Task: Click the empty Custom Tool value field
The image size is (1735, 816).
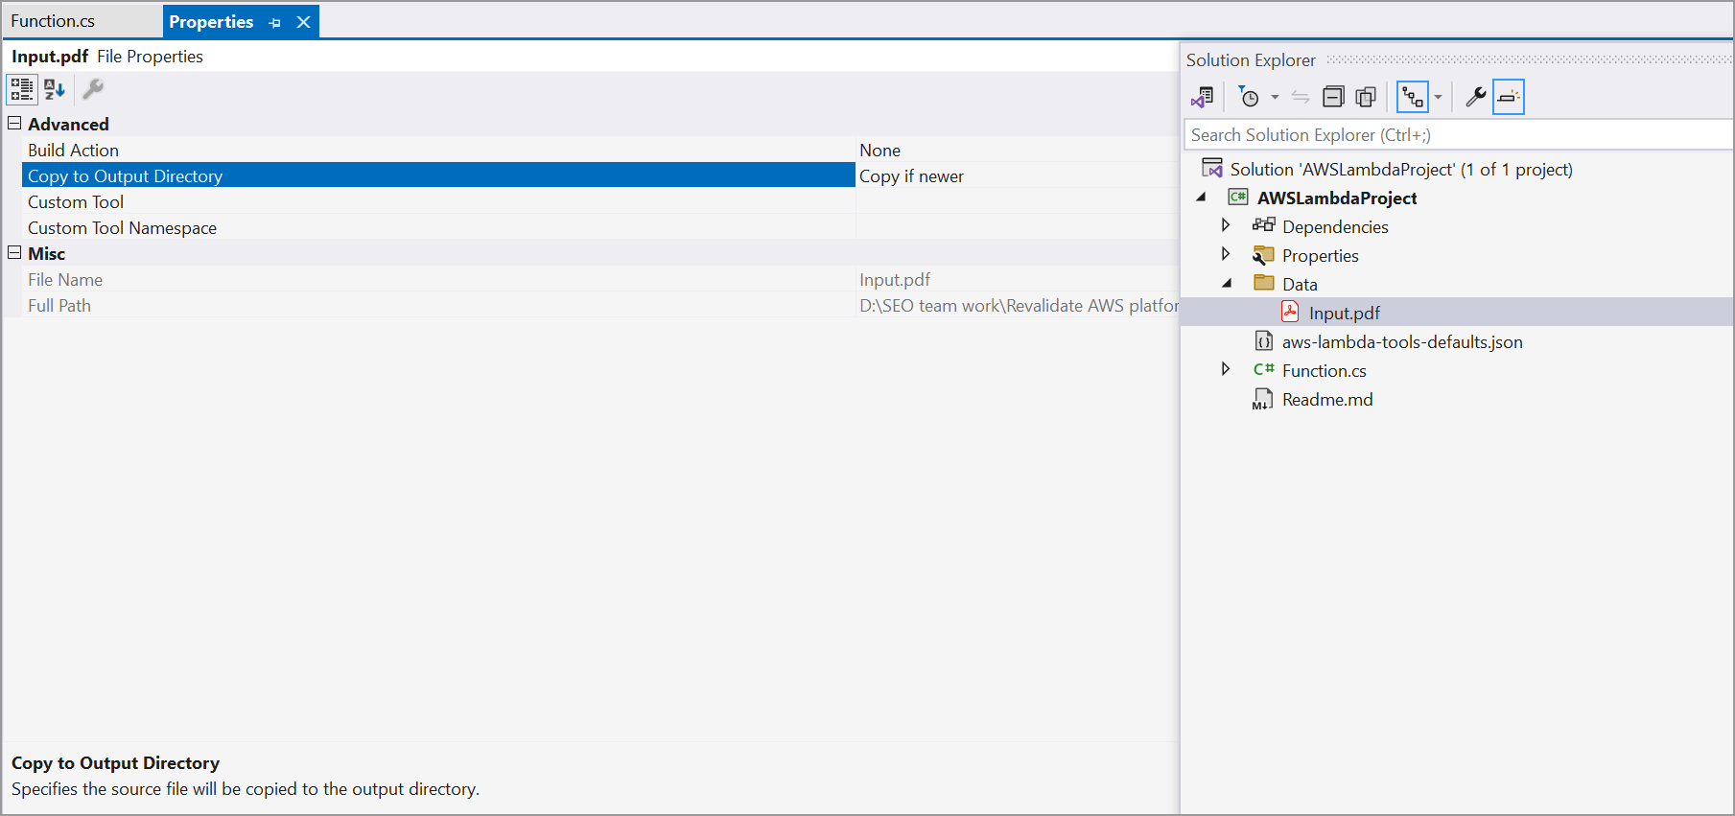Action: click(x=1017, y=201)
